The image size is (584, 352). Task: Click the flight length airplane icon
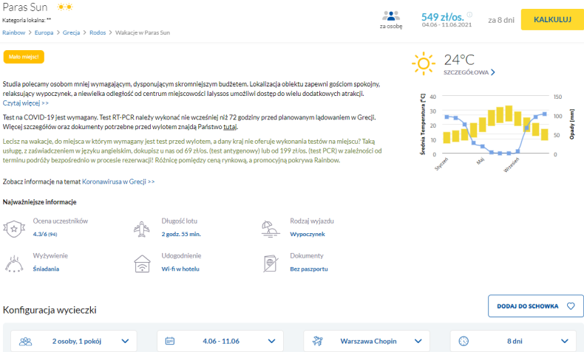[141, 229]
